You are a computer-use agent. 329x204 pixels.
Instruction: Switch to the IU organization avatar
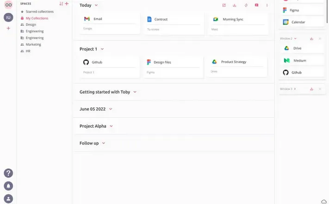(x=8, y=18)
